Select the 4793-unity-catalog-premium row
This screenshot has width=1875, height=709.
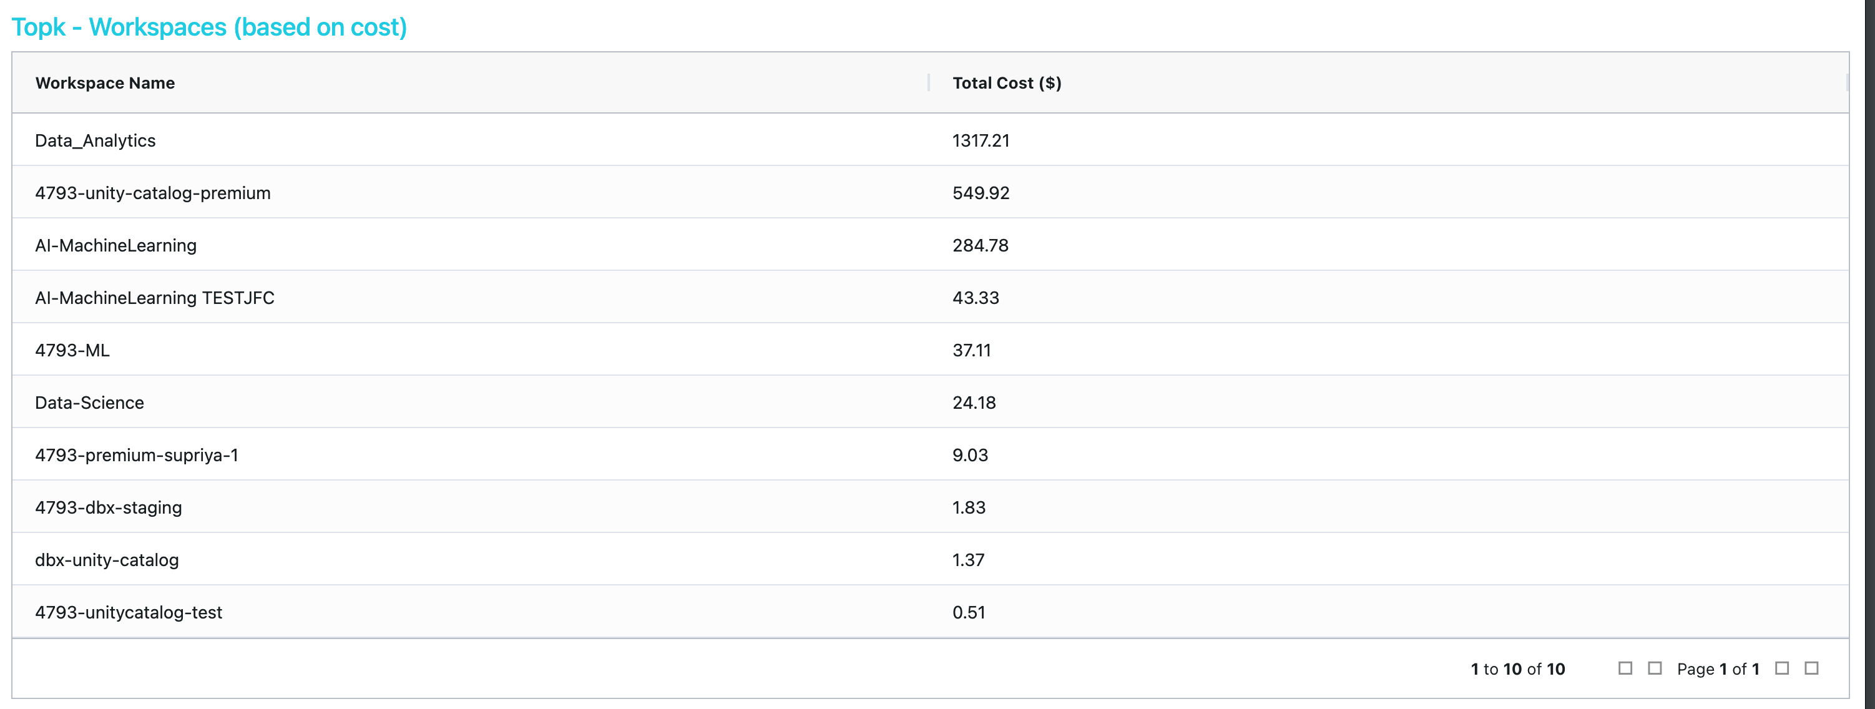(153, 193)
